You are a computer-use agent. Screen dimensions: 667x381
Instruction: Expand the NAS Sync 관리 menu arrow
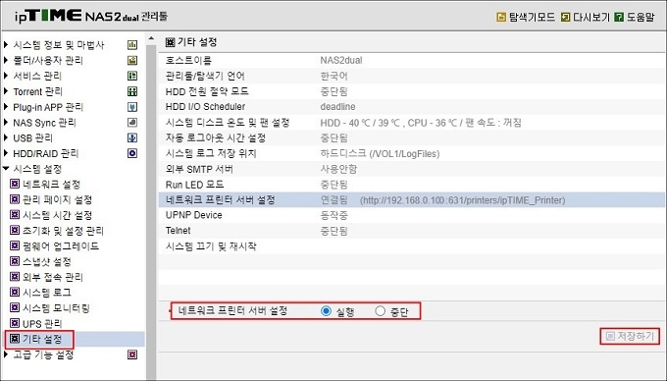coord(6,122)
